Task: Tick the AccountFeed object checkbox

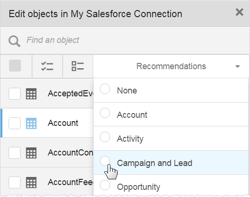Action: click(x=14, y=182)
